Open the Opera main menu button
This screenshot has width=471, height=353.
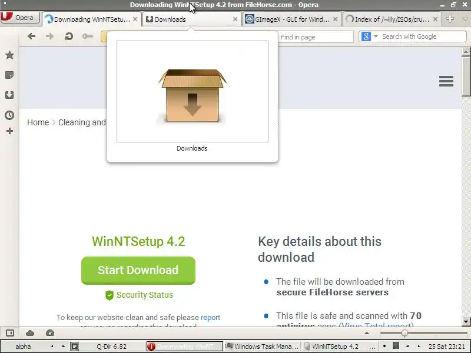(20, 18)
